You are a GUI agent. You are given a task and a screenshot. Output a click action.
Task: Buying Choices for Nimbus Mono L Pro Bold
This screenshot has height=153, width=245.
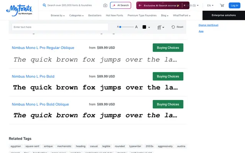coord(168,76)
